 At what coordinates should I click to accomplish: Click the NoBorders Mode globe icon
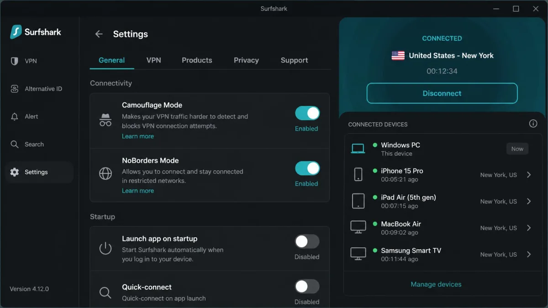105,174
